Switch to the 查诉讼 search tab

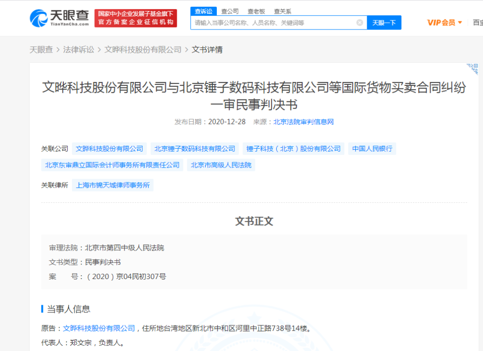pos(203,11)
